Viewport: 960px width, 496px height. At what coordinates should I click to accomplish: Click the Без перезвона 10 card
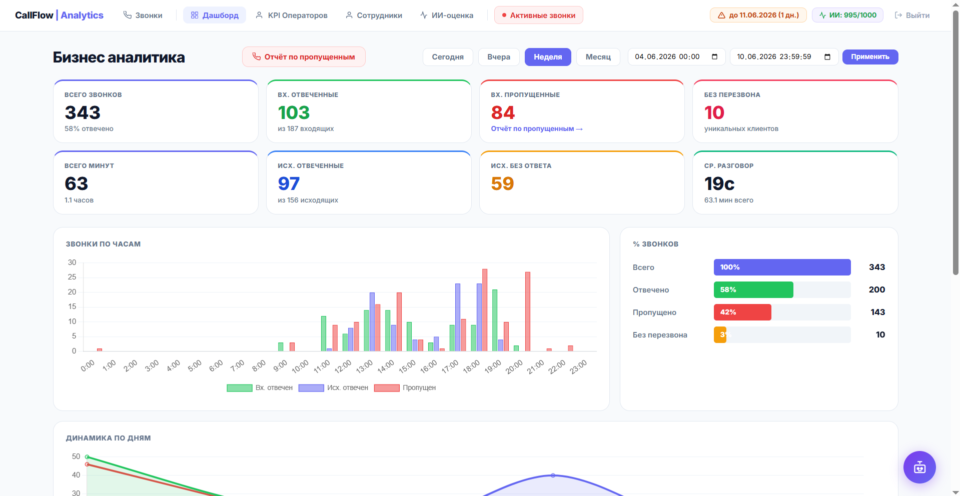point(795,111)
